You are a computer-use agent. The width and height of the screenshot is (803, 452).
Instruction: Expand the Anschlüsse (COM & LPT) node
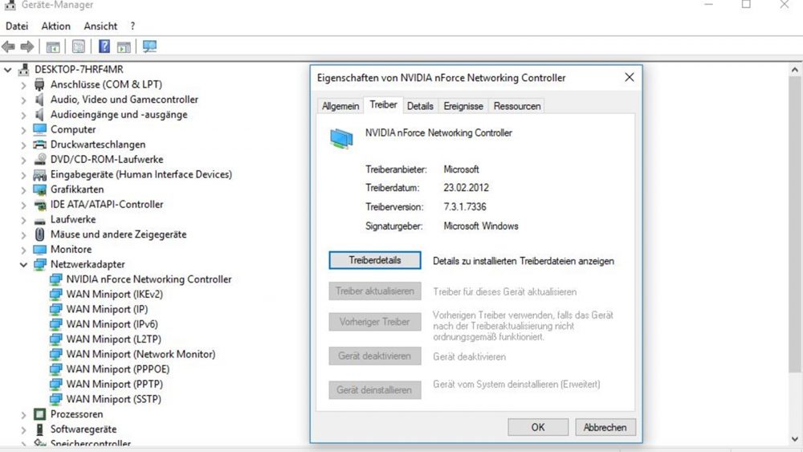[x=23, y=85]
